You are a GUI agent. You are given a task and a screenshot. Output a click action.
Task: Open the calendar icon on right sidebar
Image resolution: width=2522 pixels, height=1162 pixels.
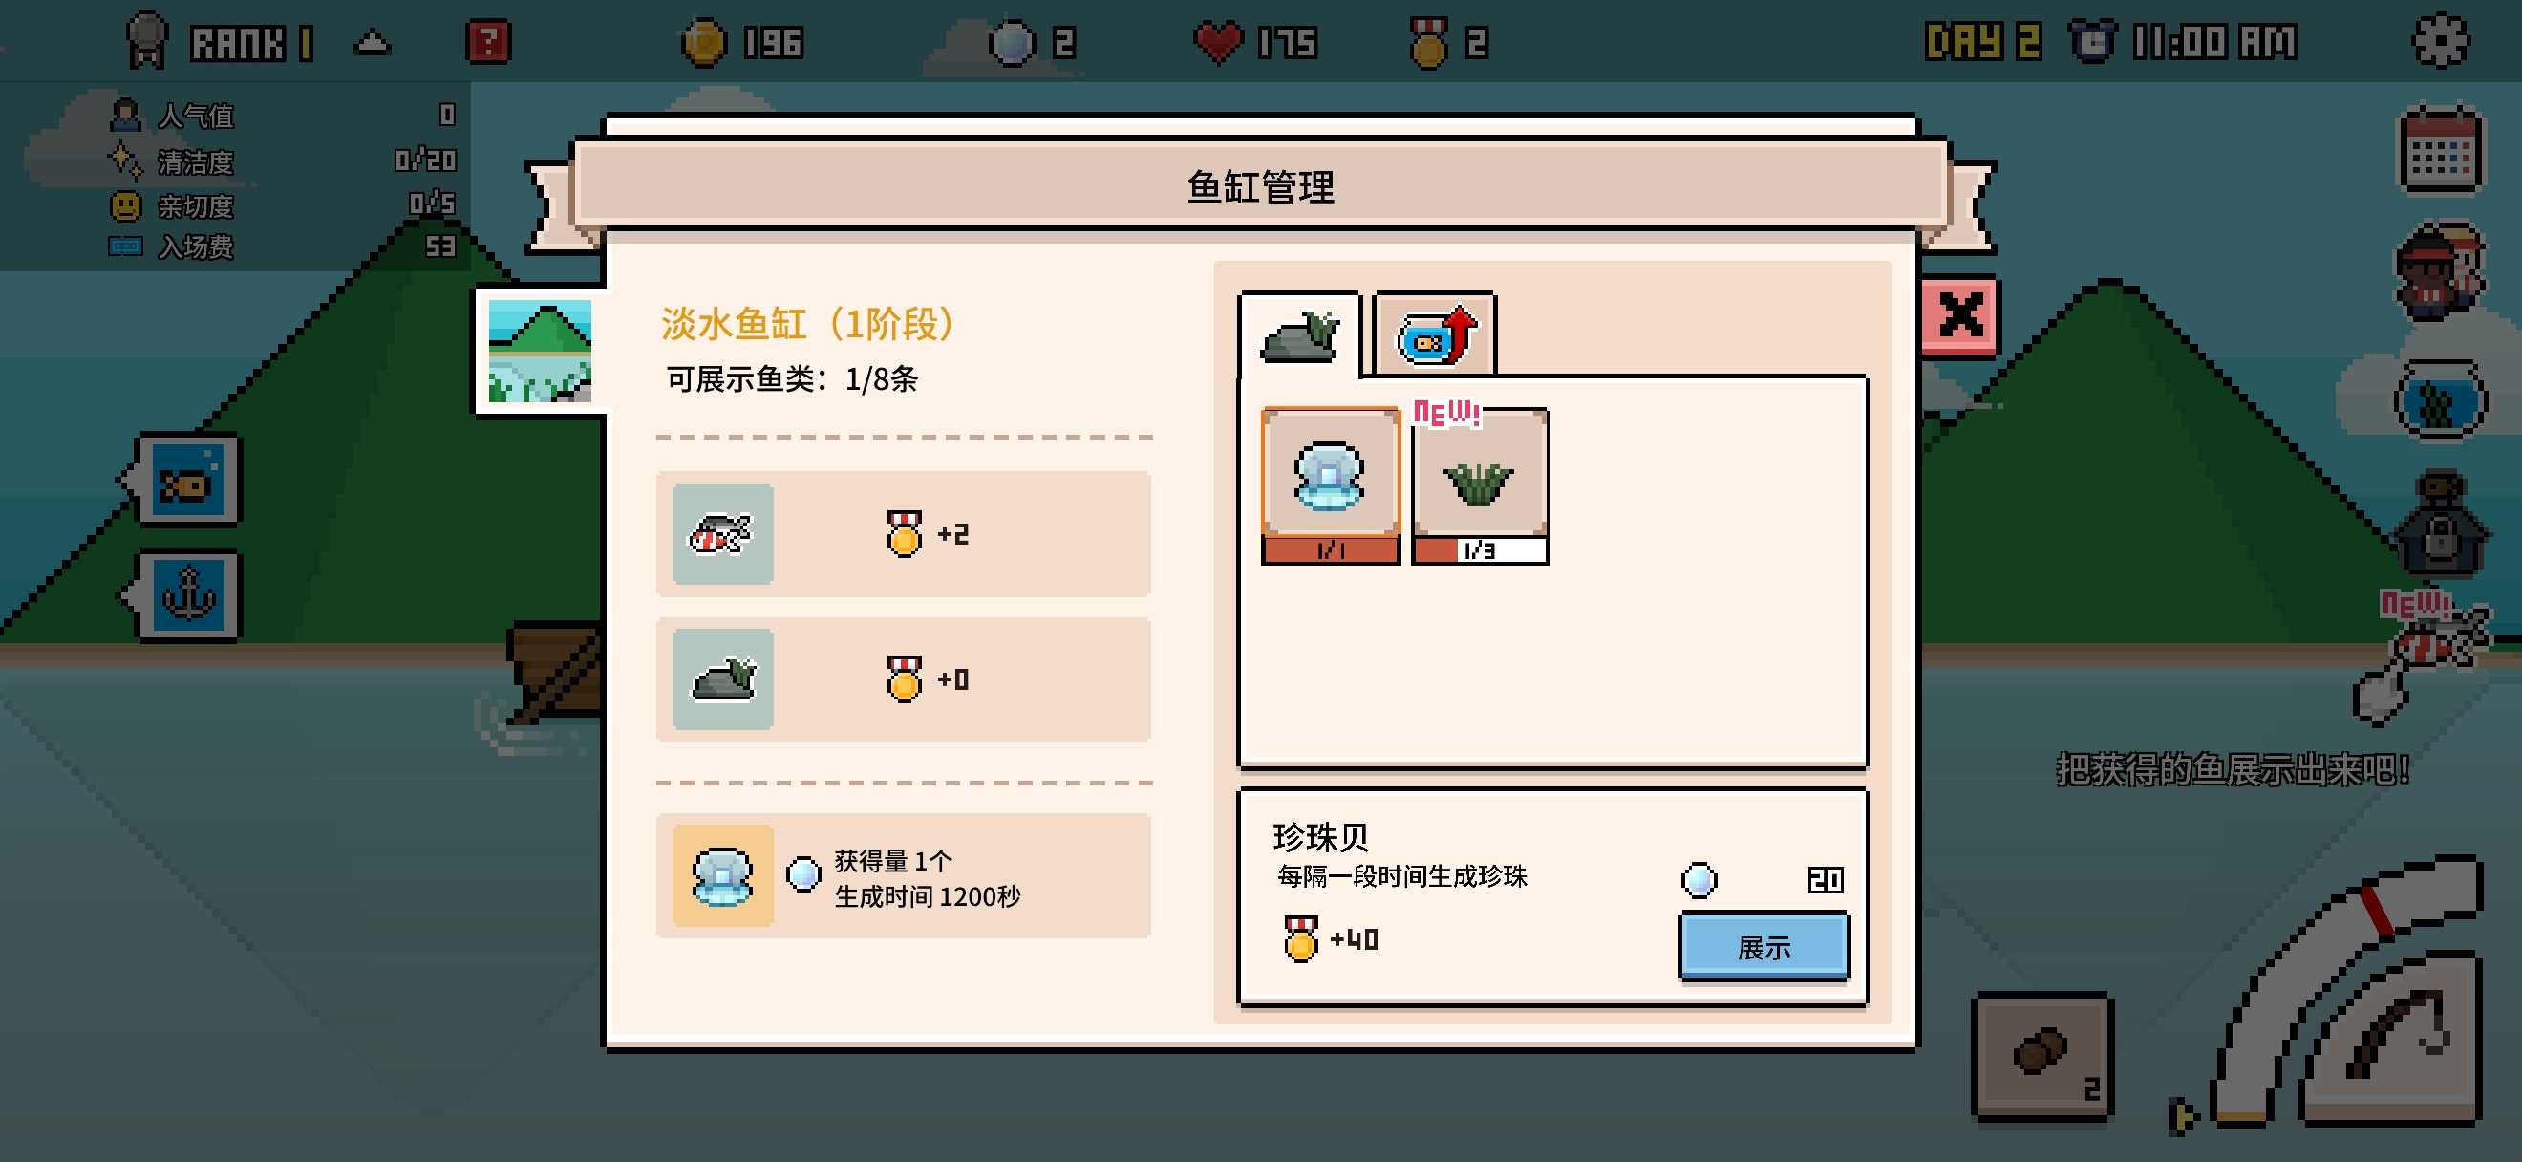click(2440, 149)
